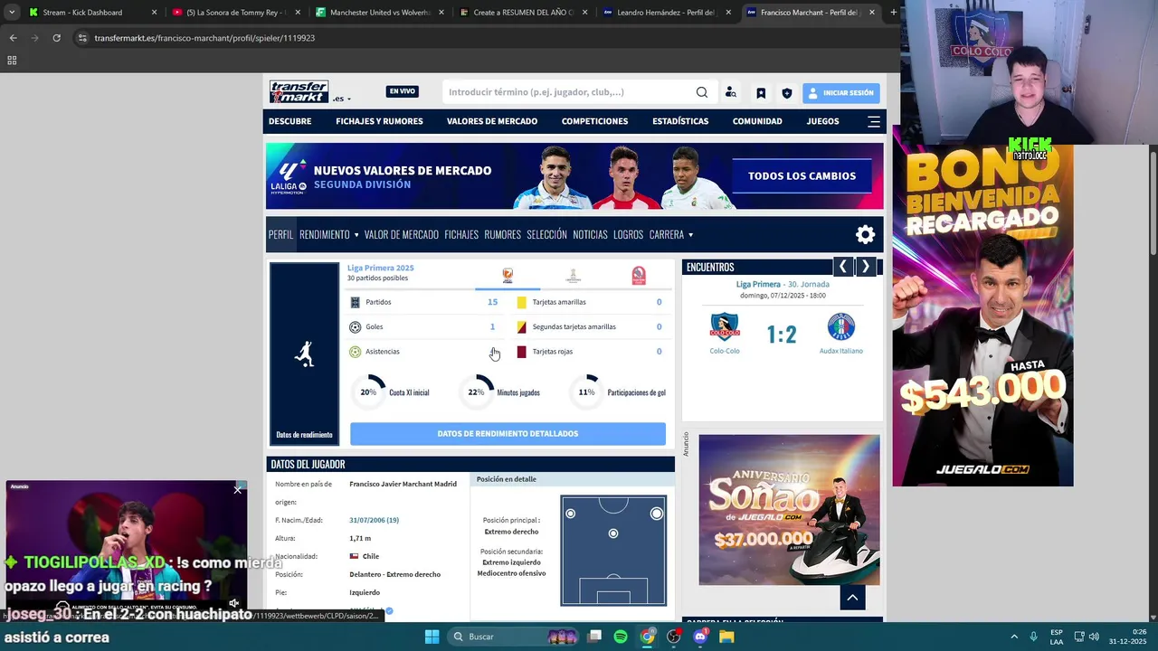Click the Audax Italiano club crest
This screenshot has width=1158, height=651.
tap(840, 326)
